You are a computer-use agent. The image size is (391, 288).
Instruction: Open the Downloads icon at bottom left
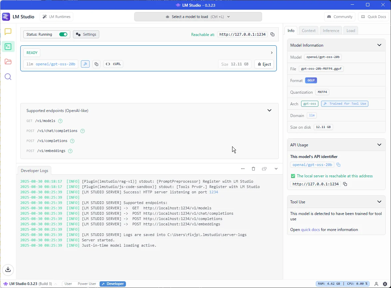8,270
